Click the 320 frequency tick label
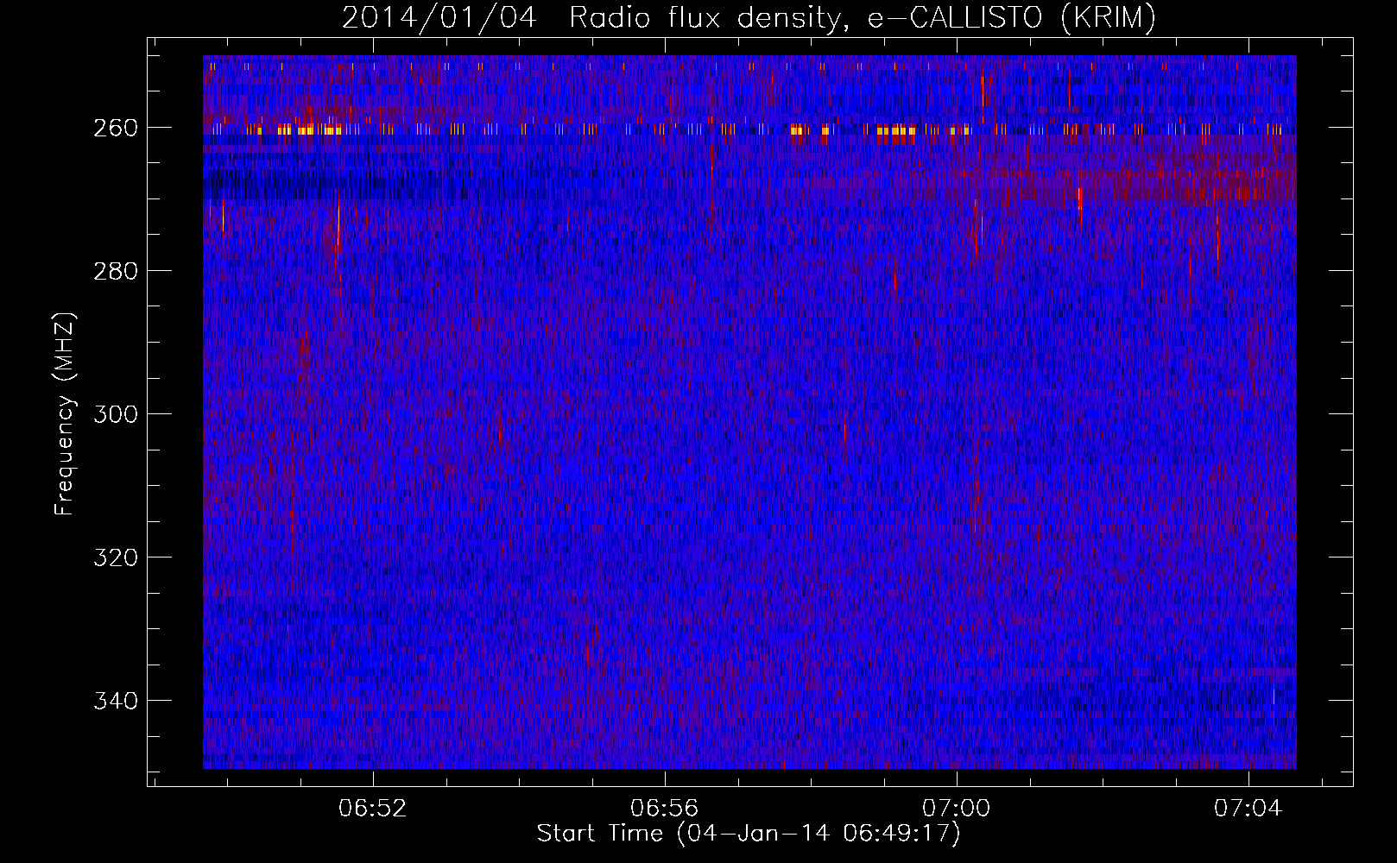 click(x=115, y=557)
